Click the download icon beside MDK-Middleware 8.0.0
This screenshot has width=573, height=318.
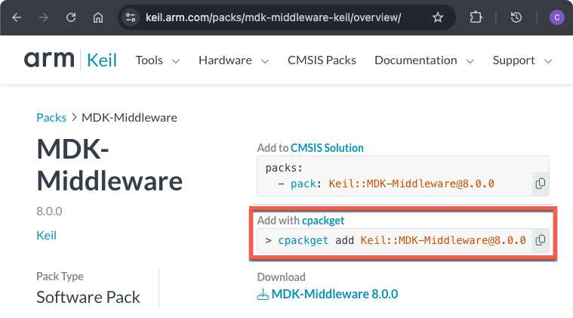click(x=263, y=295)
